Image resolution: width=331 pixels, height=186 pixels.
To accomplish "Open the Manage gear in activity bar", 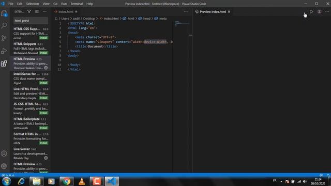I will click(x=4, y=166).
